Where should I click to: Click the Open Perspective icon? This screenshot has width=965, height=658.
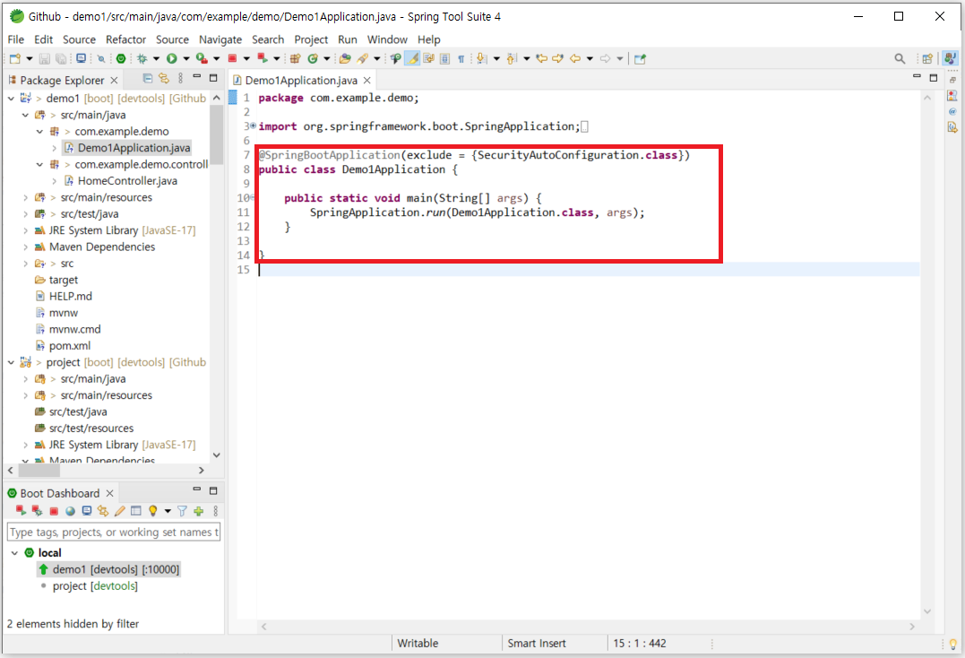click(926, 58)
